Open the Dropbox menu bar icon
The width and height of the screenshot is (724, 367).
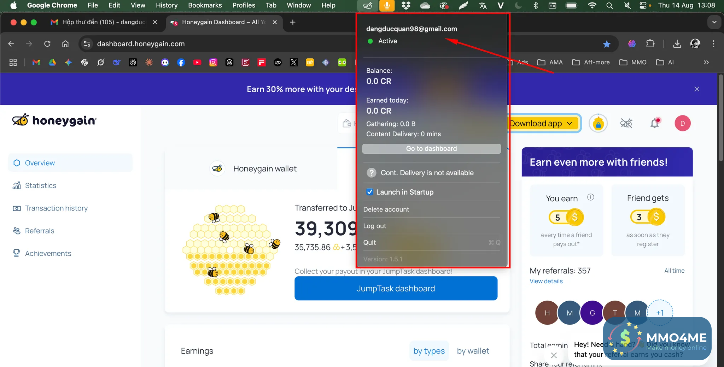coord(406,5)
